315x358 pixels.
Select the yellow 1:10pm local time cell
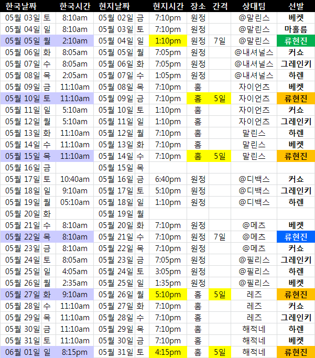(x=168, y=41)
